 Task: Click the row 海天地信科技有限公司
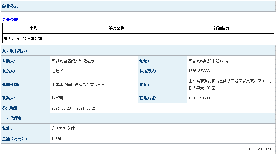[x=138, y=38]
